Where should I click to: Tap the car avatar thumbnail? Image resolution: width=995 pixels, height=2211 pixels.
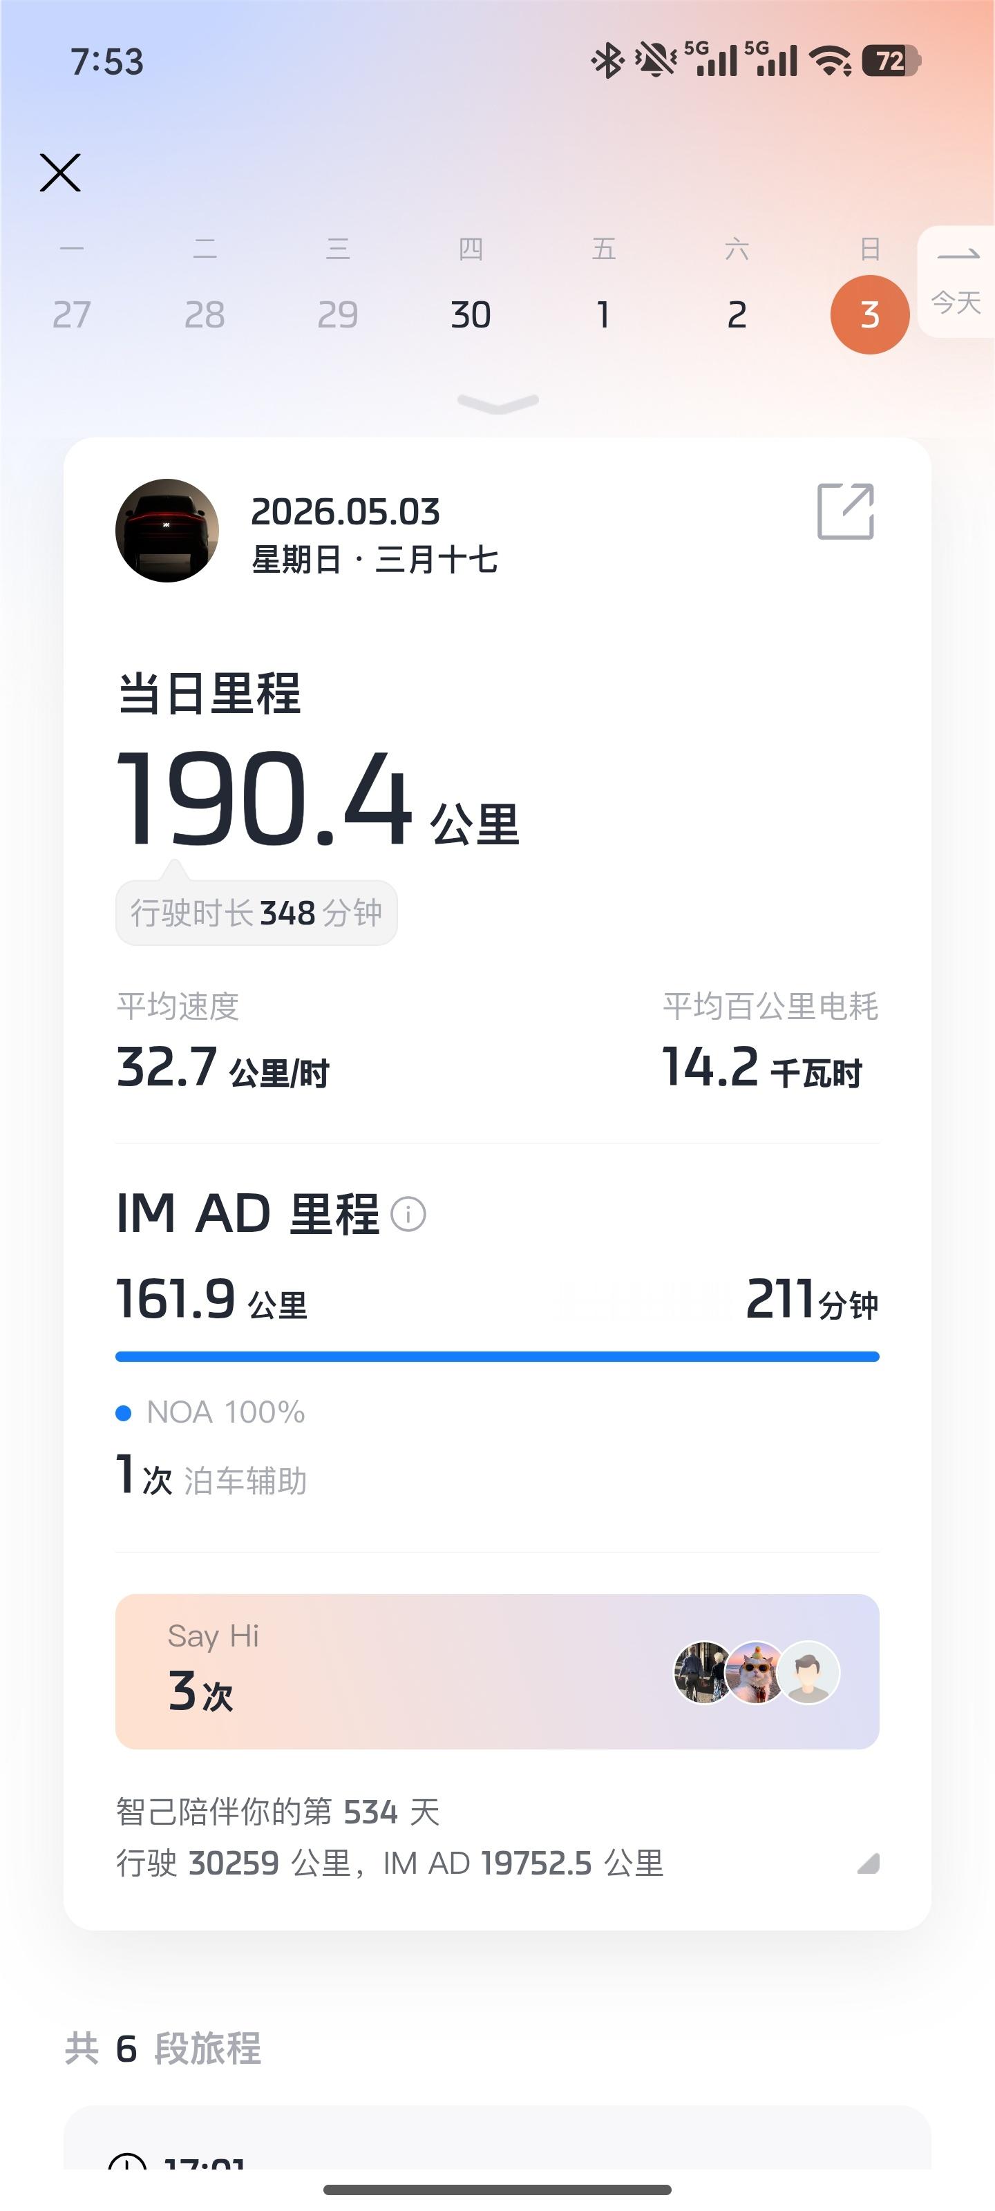click(167, 531)
